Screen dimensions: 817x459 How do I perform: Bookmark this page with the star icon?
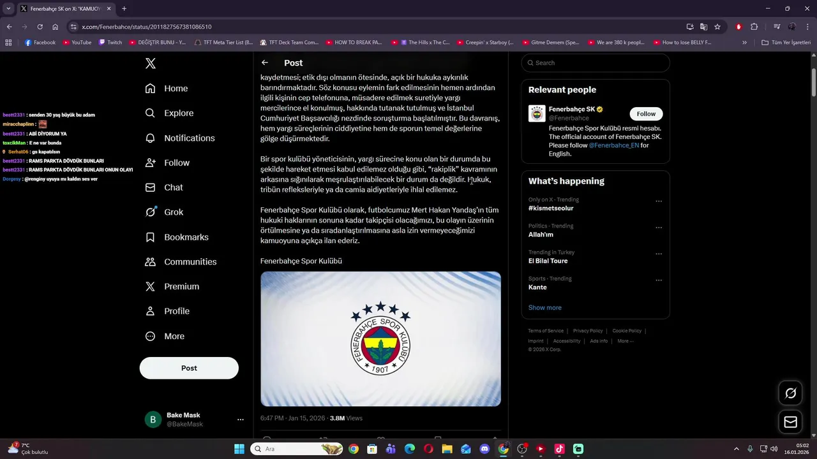coord(717,27)
